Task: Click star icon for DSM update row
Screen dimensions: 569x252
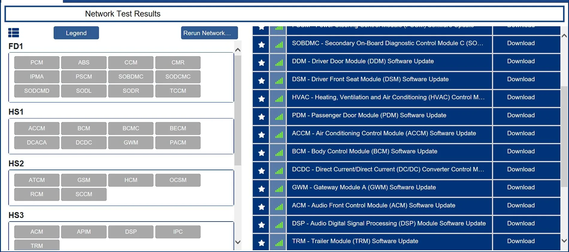Action: 261,81
